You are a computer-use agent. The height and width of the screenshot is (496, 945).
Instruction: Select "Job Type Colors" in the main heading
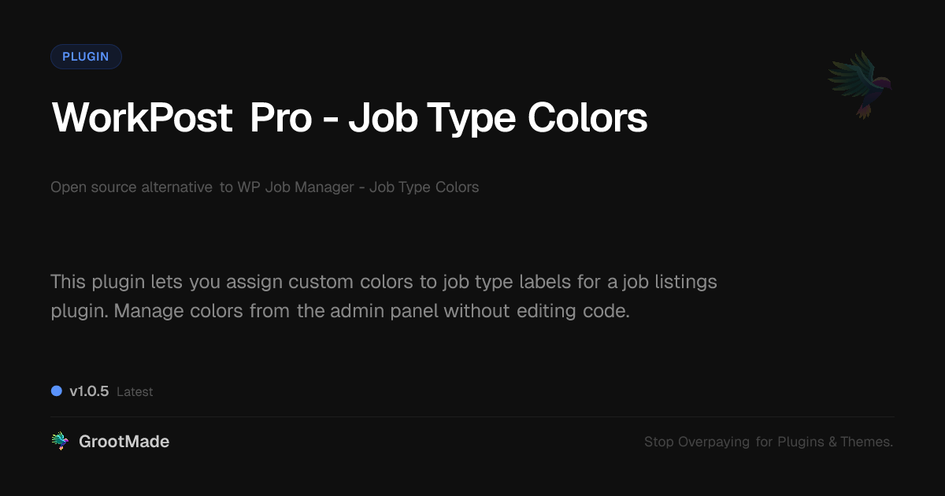click(498, 119)
